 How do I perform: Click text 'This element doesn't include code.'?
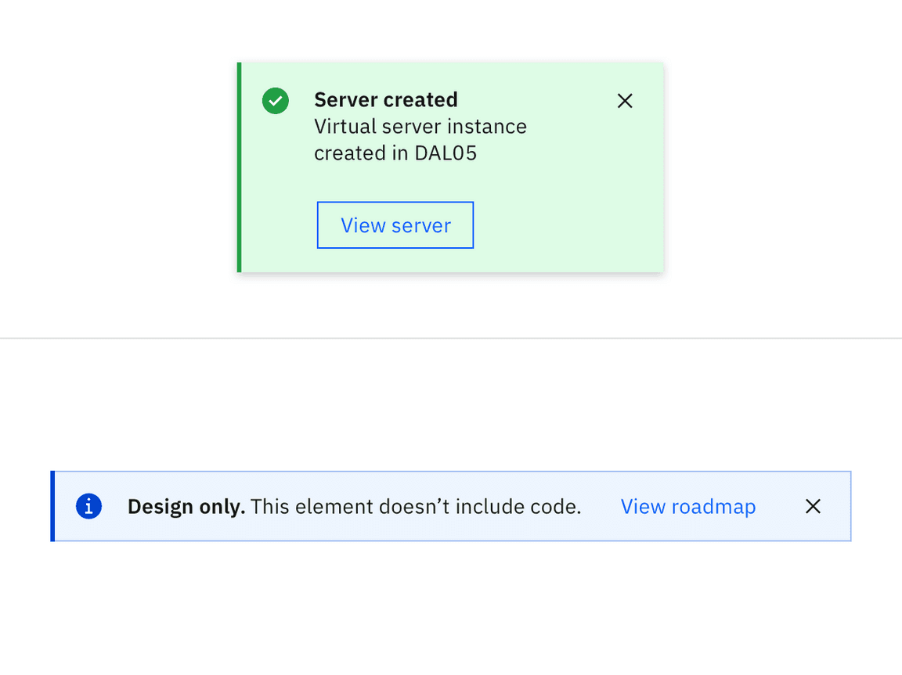416,507
